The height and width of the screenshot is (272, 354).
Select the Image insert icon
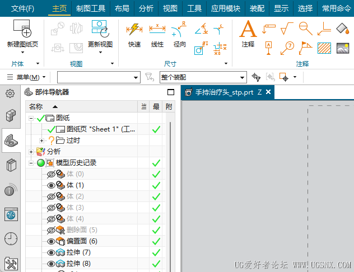(x=343, y=48)
